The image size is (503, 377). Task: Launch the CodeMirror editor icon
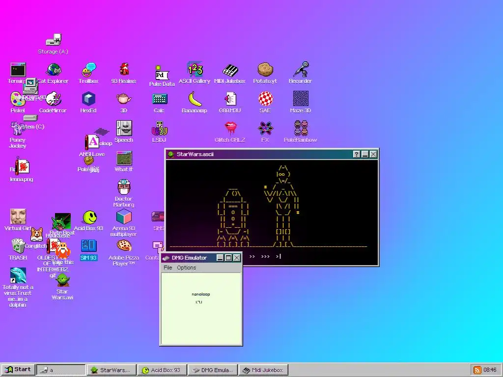point(53,99)
